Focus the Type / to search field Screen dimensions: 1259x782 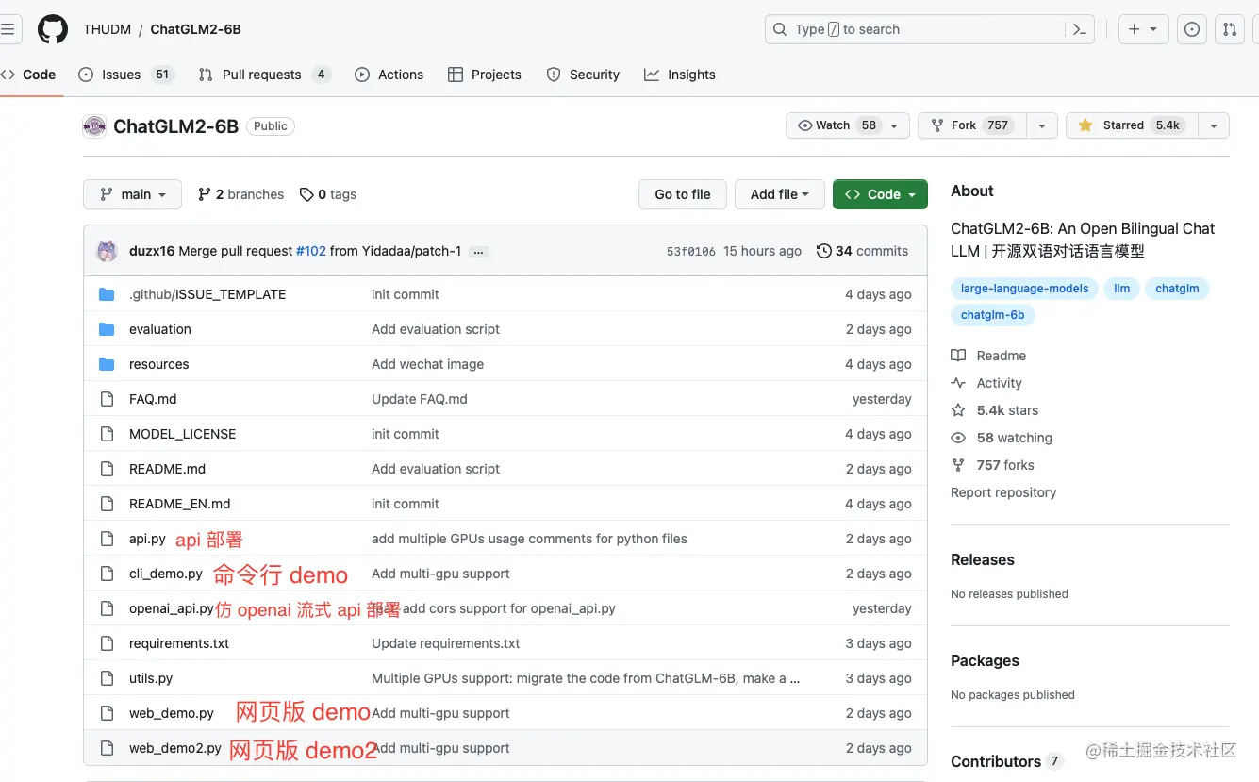click(x=931, y=29)
